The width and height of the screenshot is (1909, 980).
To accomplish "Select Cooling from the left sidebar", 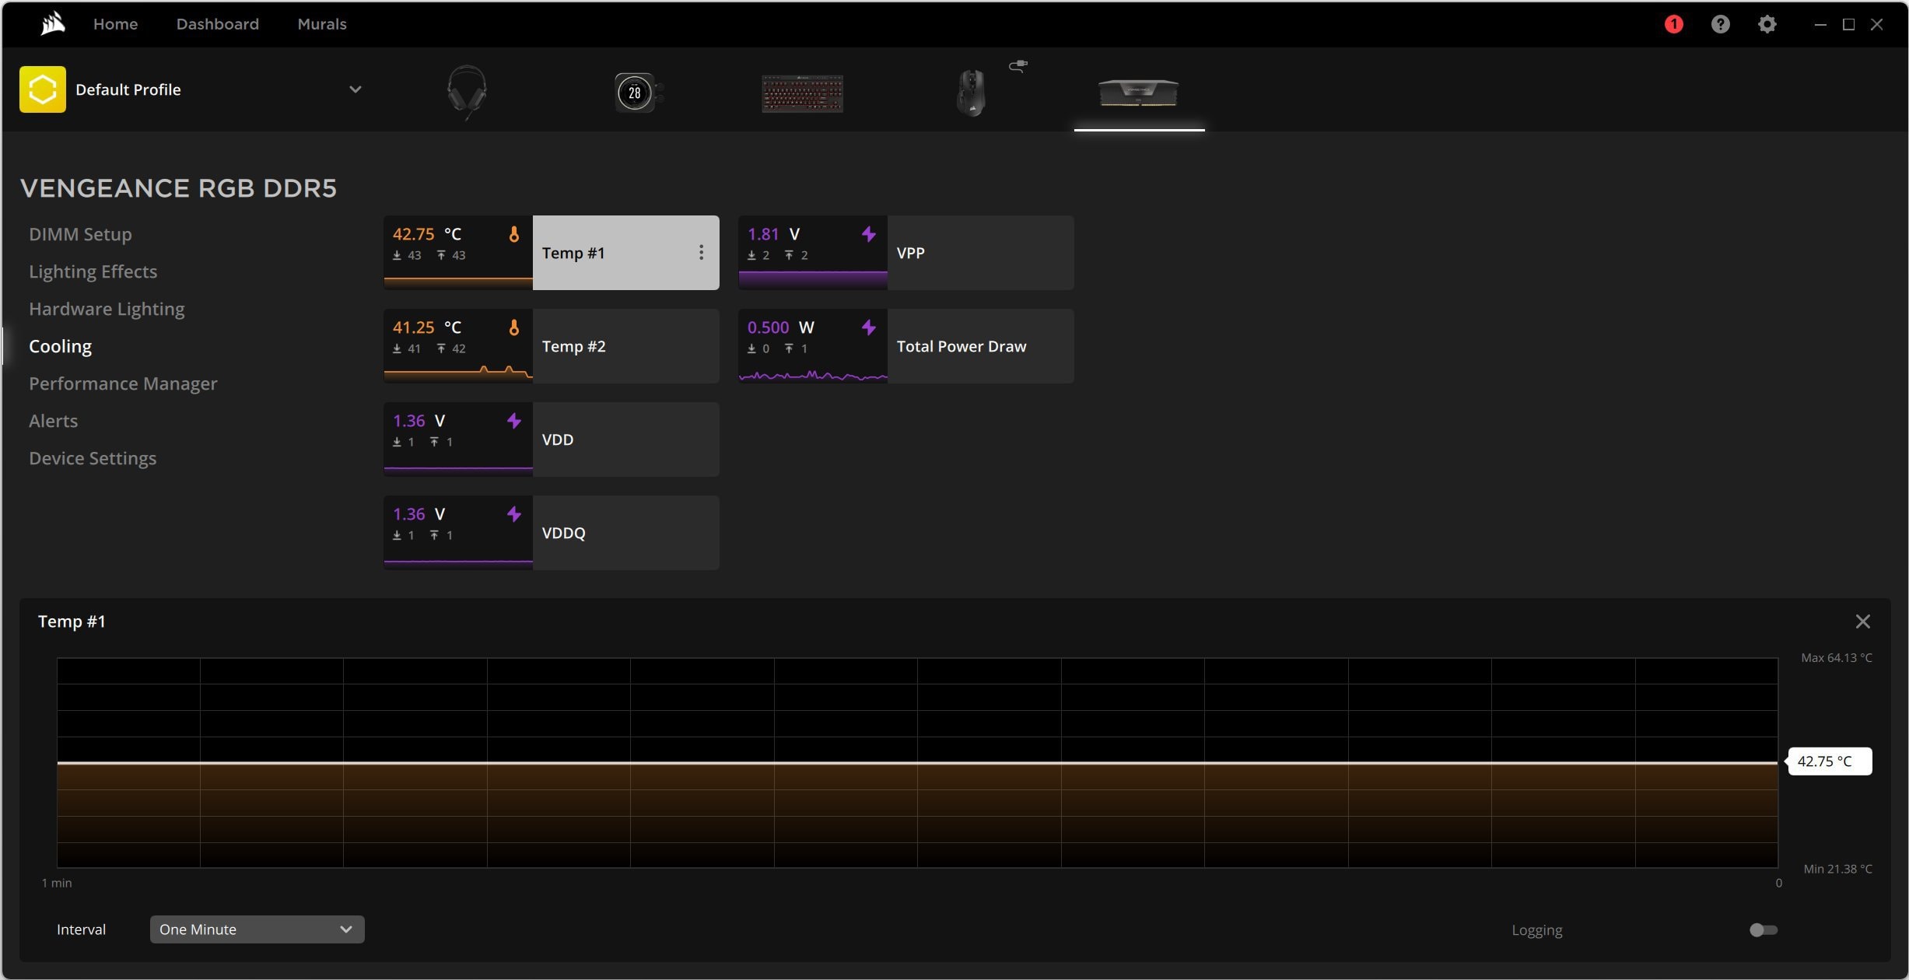I will tap(60, 346).
